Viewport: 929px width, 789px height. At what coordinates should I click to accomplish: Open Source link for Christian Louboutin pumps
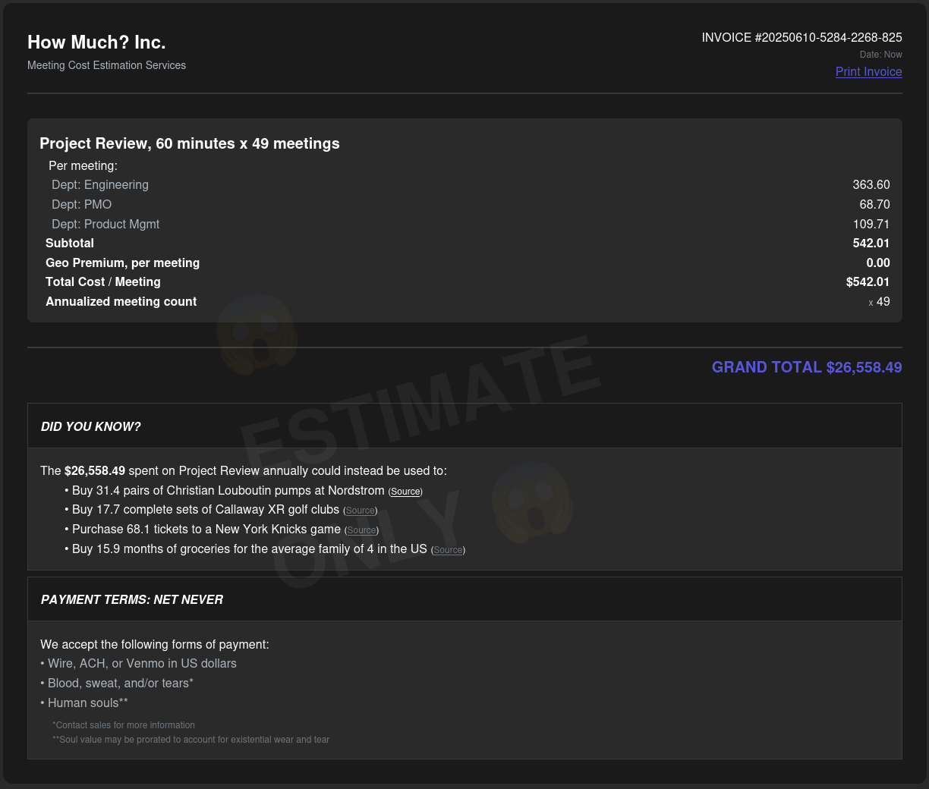click(405, 492)
